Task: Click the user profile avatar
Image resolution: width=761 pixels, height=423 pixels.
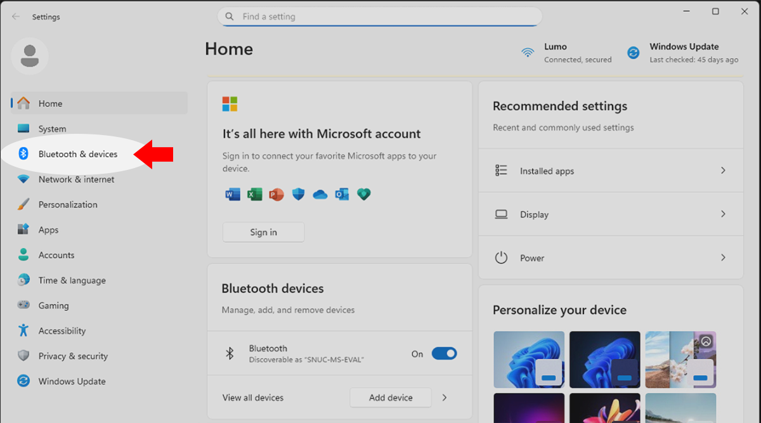Action: pos(30,56)
